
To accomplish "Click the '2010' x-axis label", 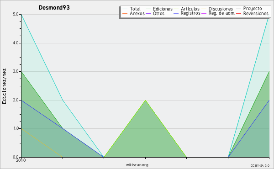I will [x=21, y=160].
